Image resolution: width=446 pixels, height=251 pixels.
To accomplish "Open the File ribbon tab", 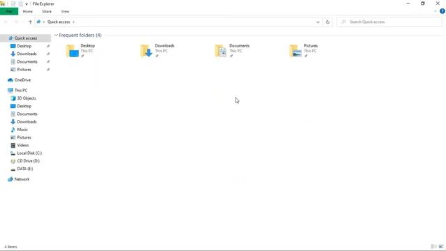I will click(9, 11).
